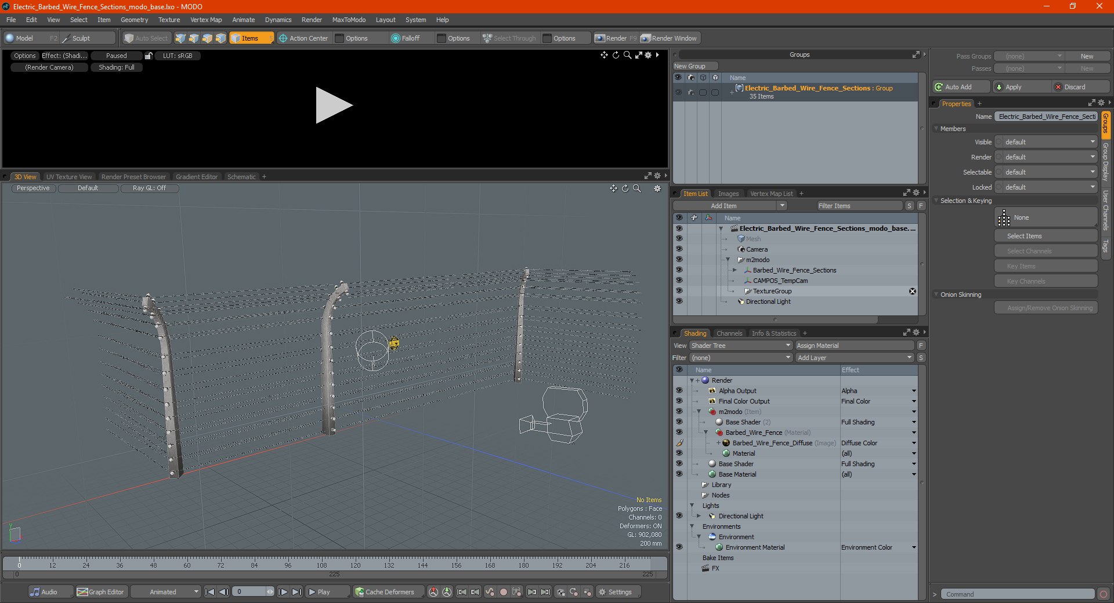Click New Group button
Viewport: 1114px width, 603px height.
[x=695, y=66]
